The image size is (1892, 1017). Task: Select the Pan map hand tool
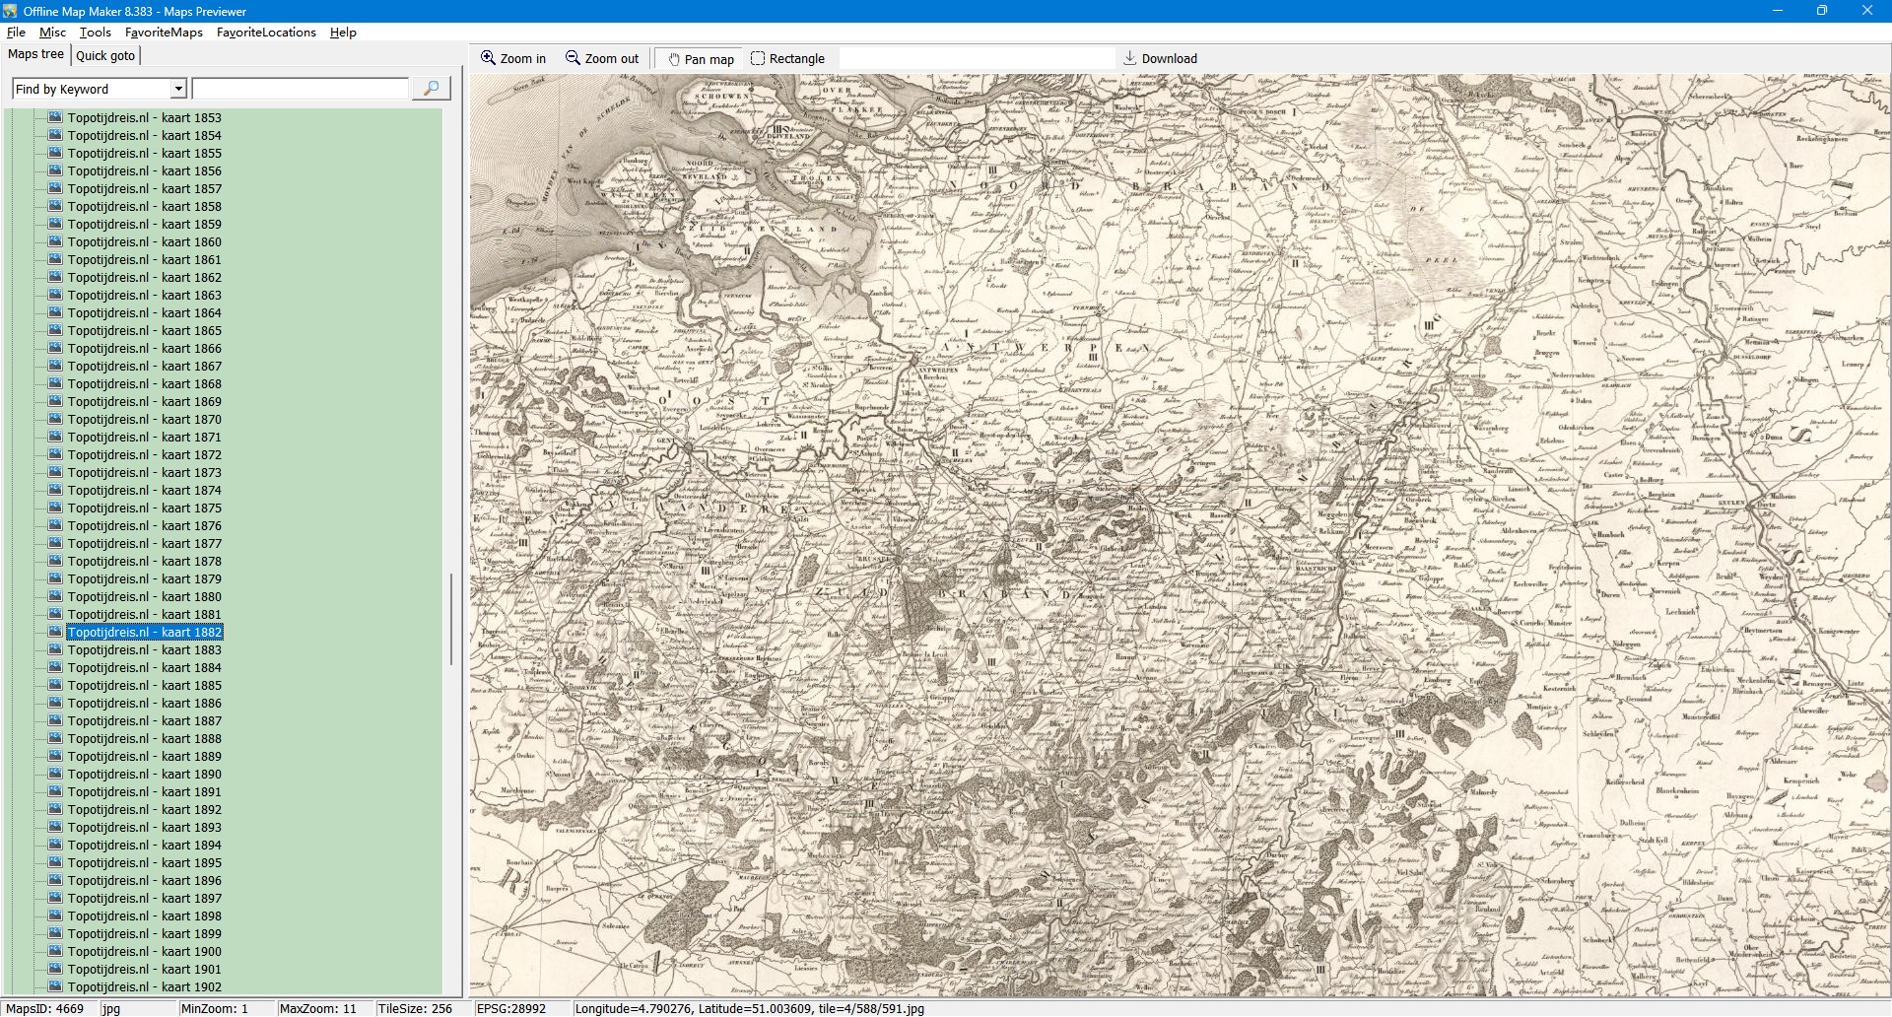(x=674, y=59)
